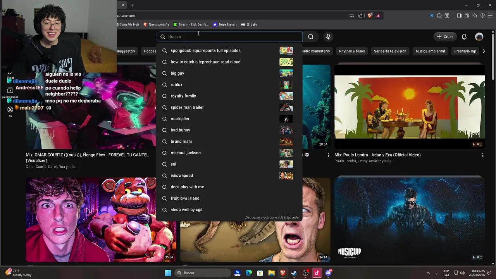
Task: Open the browser hamburger menu
Action: click(490, 15)
